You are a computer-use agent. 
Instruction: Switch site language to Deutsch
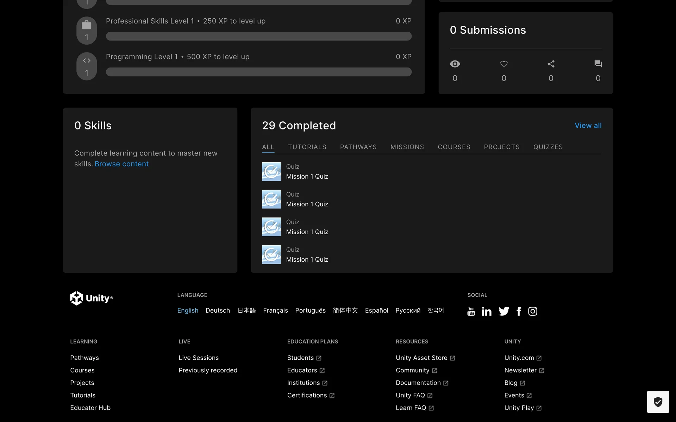pos(218,311)
